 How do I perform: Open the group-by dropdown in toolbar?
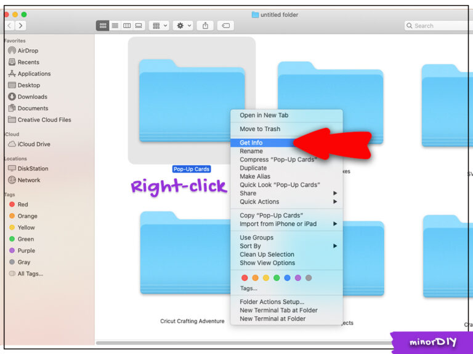(160, 26)
